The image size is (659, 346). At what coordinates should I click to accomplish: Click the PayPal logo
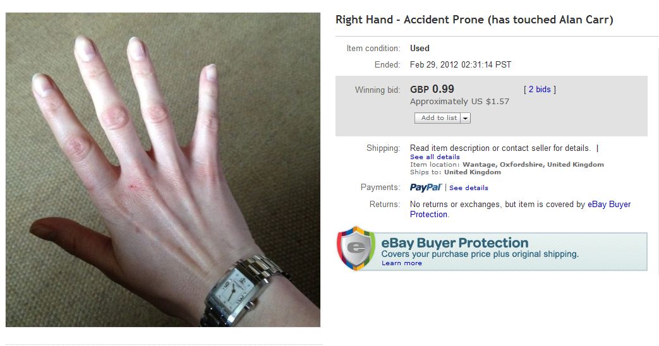point(426,188)
